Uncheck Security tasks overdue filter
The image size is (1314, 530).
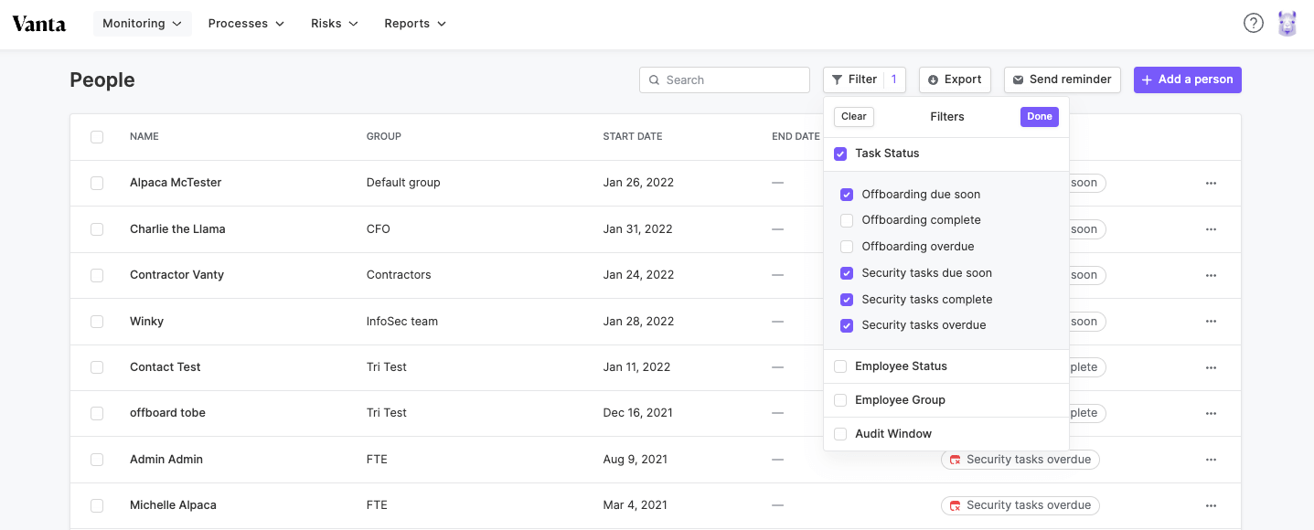[x=847, y=325]
